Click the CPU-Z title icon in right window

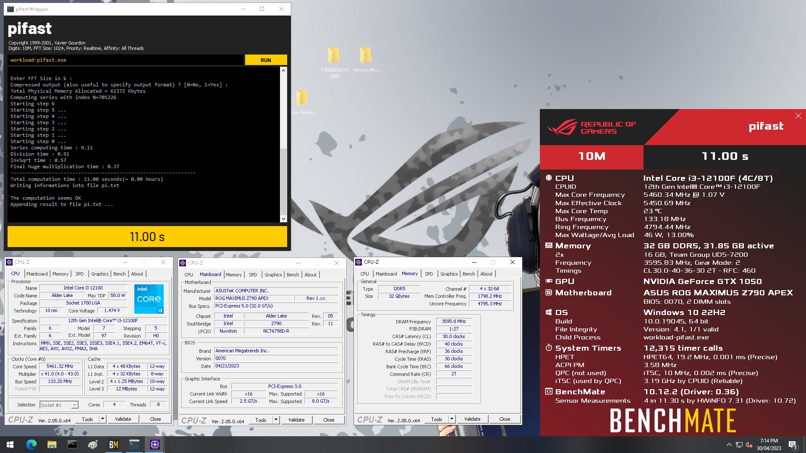(359, 262)
